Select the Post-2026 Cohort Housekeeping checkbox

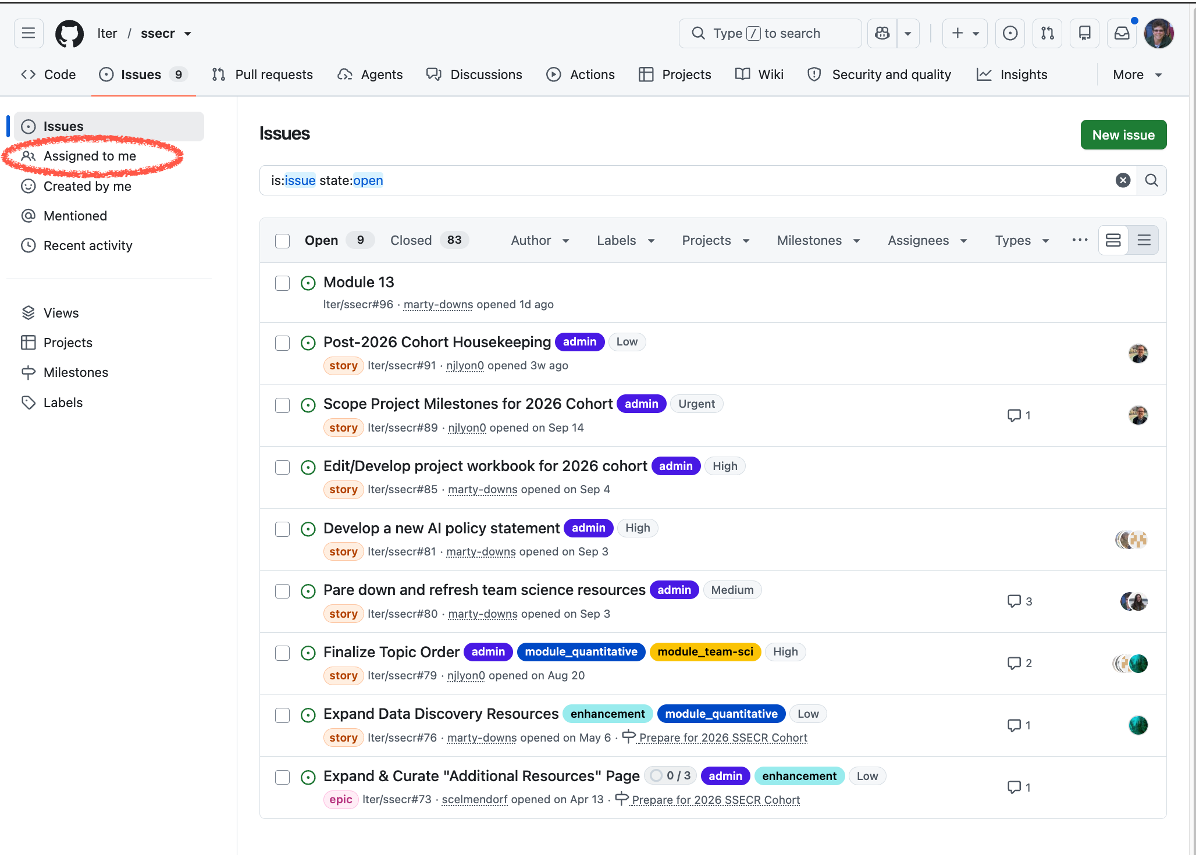point(282,343)
